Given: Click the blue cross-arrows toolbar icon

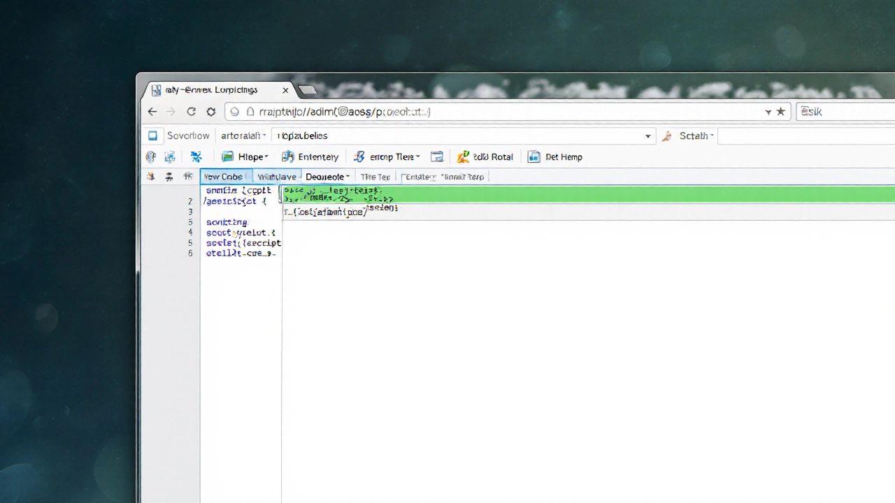Looking at the screenshot, I should pyautogui.click(x=196, y=157).
